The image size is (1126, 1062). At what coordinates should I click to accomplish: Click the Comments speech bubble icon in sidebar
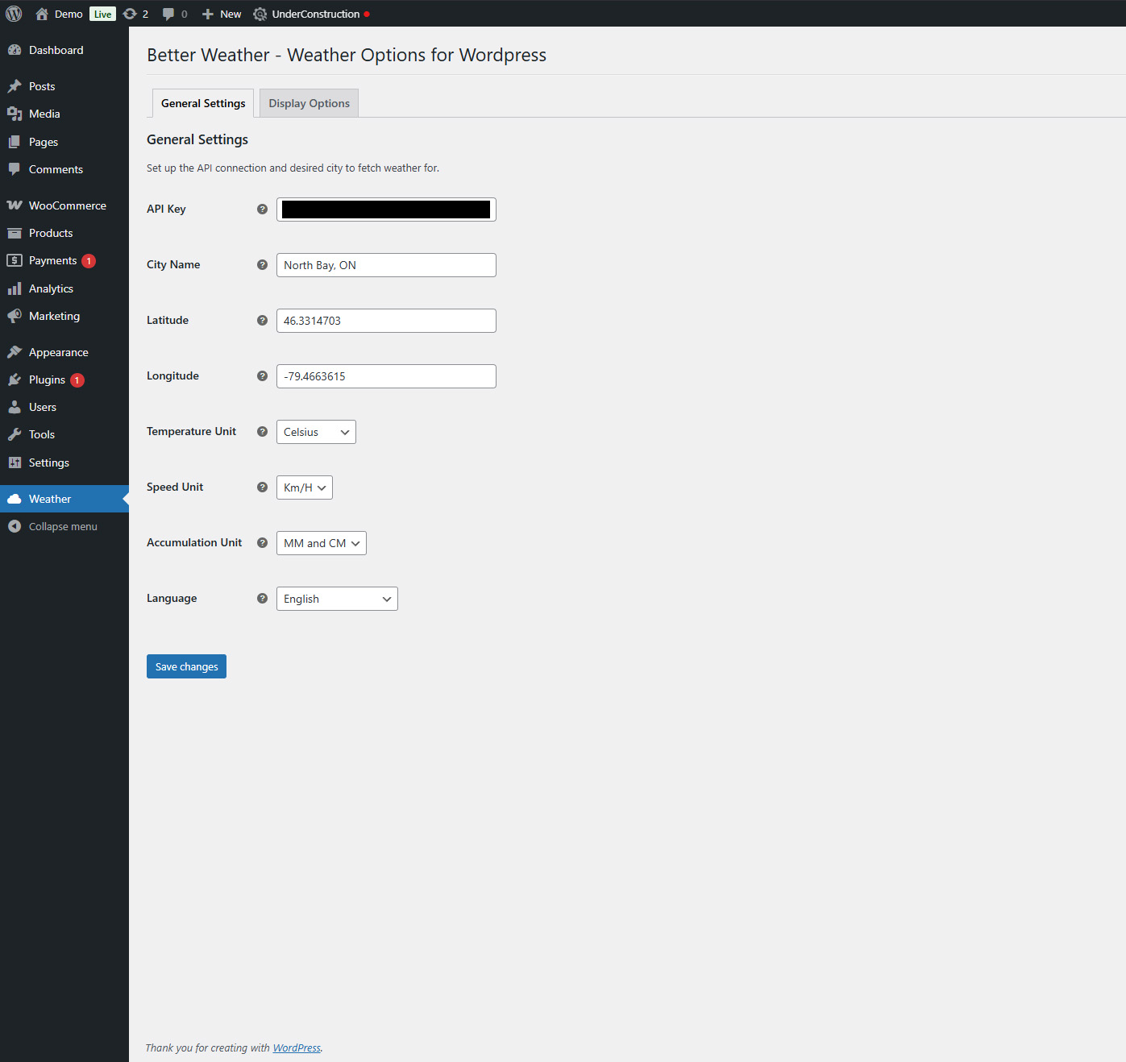click(x=15, y=169)
